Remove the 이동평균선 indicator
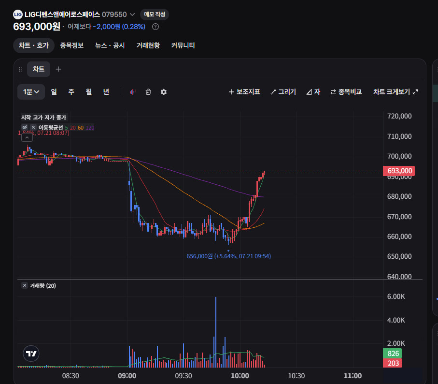The height and width of the screenshot is (384, 438). tap(33, 127)
